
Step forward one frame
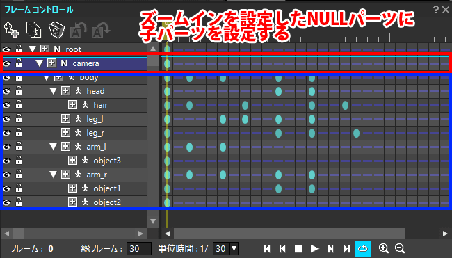point(330,248)
